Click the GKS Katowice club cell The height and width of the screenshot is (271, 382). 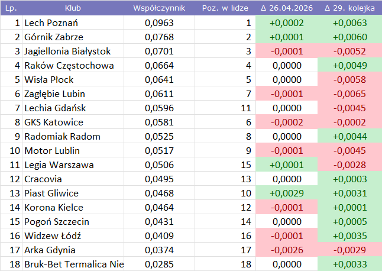point(73,122)
